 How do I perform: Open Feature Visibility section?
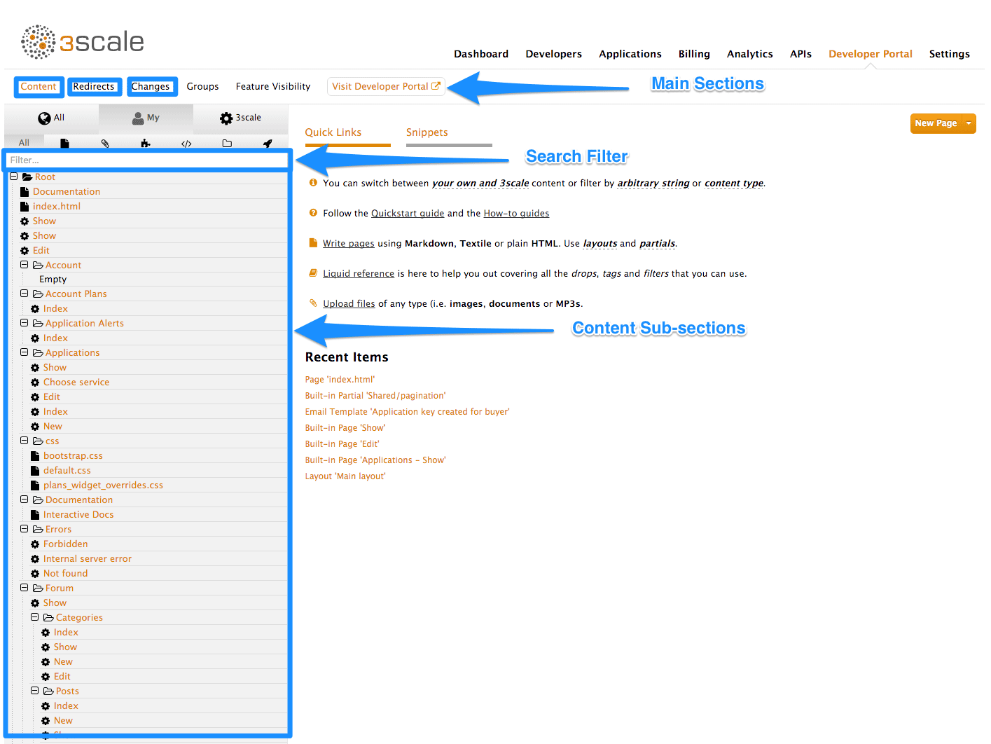point(273,87)
